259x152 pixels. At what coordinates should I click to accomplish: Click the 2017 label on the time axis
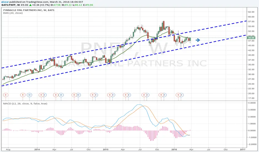(x=243, y=149)
